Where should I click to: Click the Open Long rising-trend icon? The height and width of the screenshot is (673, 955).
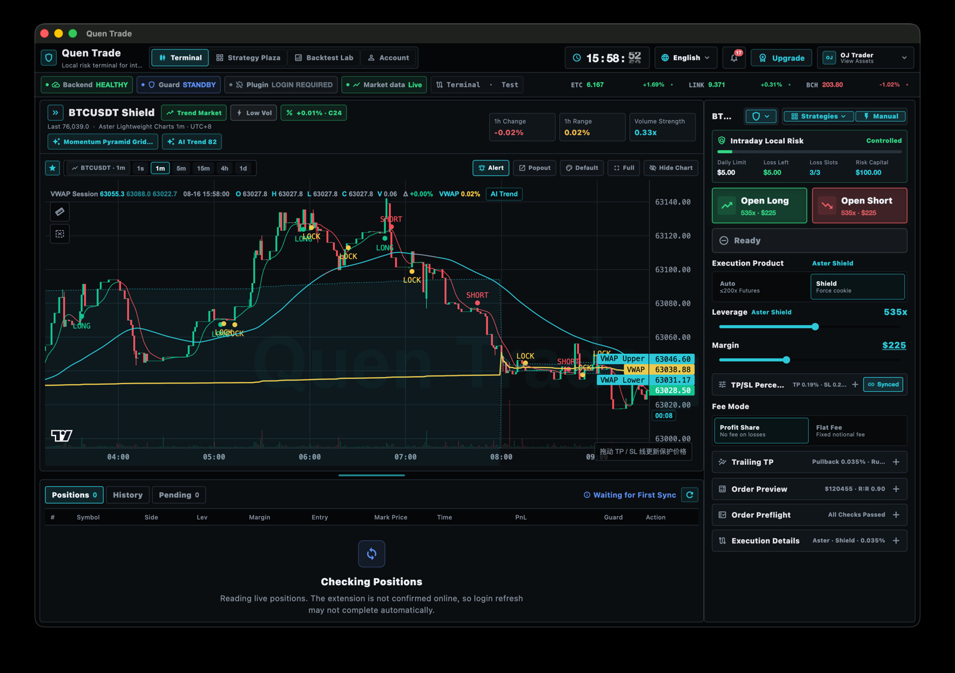pyautogui.click(x=727, y=206)
